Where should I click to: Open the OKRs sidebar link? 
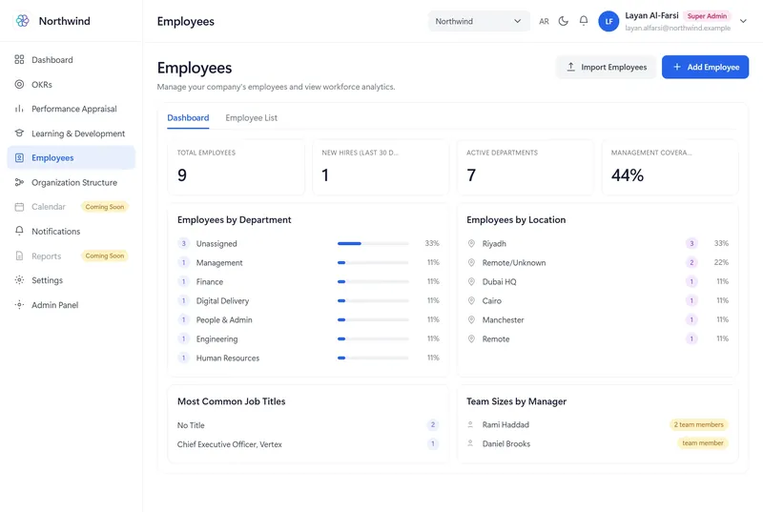click(x=71, y=84)
